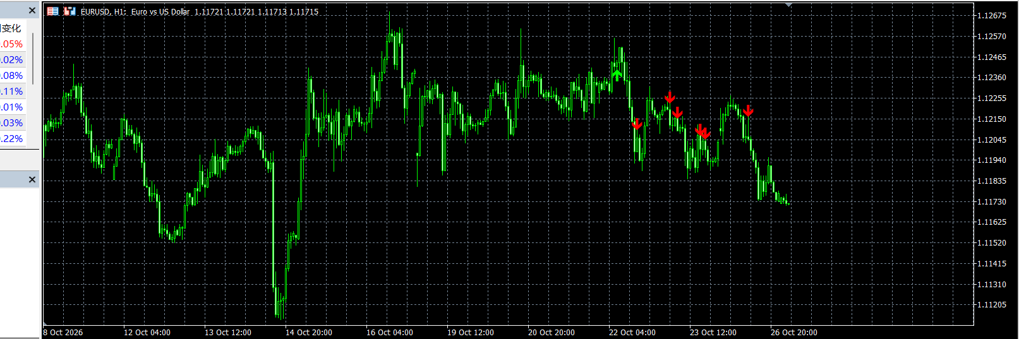Select the green buy arrow signal
This screenshot has width=1019, height=339.
(617, 76)
